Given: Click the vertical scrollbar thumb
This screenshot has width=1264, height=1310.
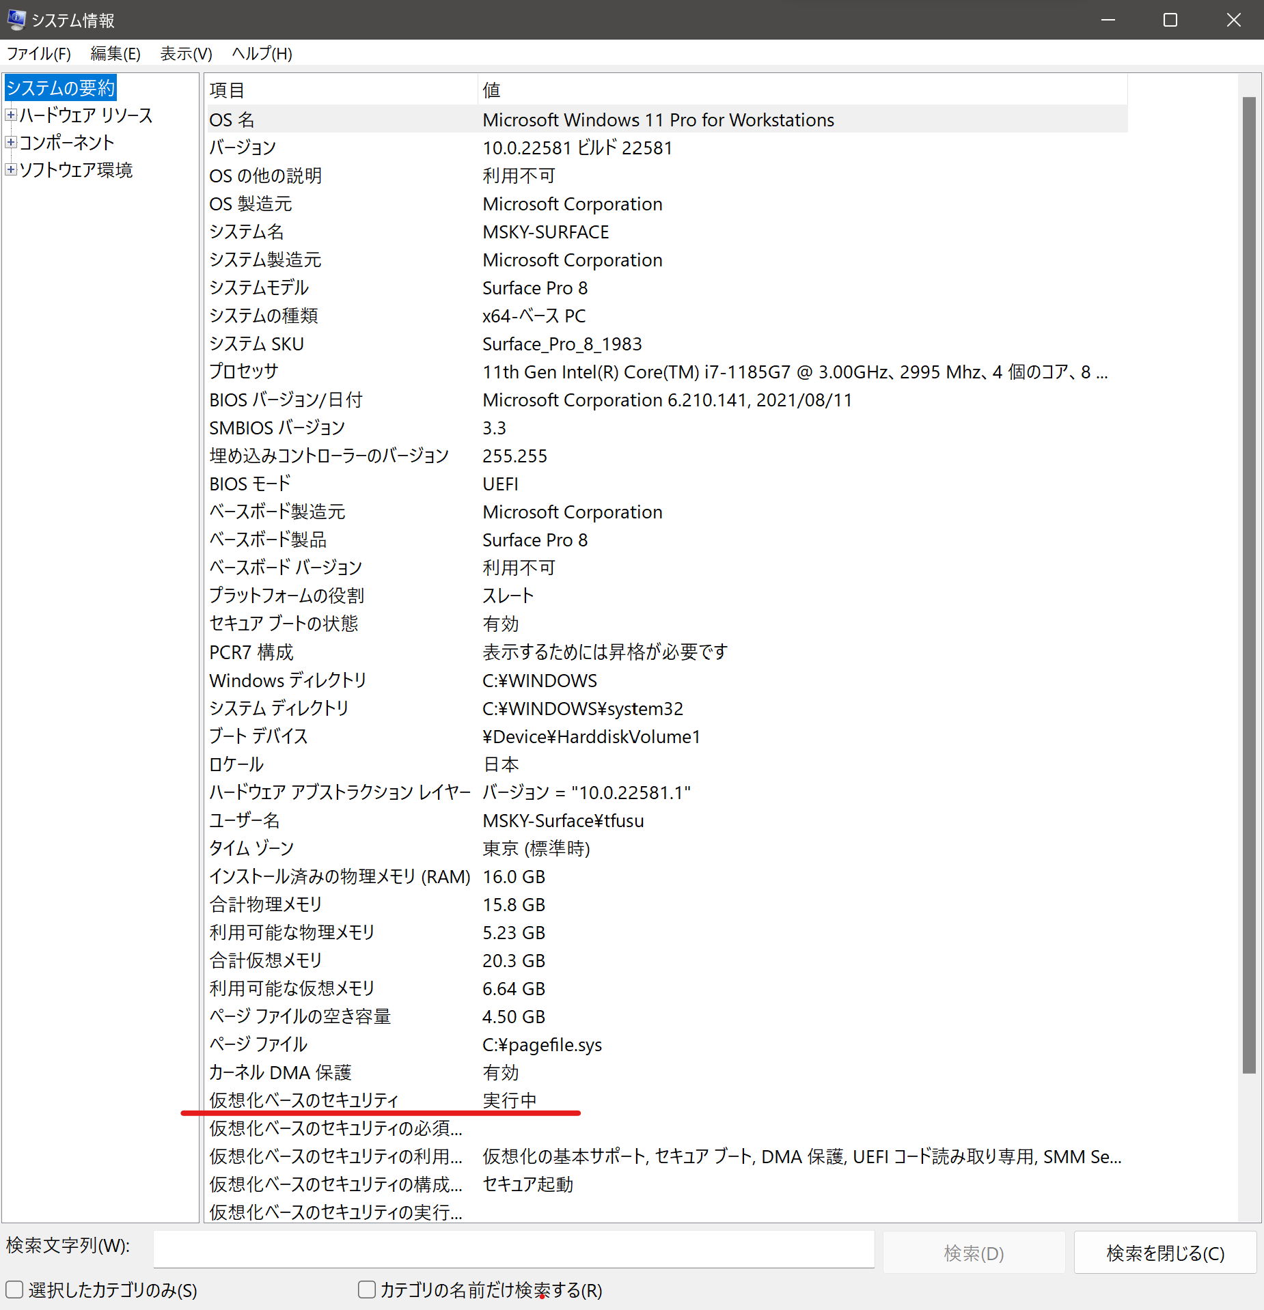Looking at the screenshot, I should [x=1249, y=585].
